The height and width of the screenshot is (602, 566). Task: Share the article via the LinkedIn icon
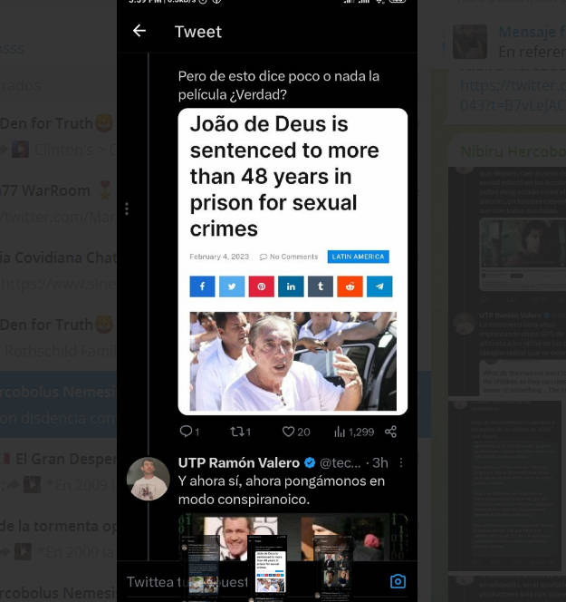click(291, 286)
